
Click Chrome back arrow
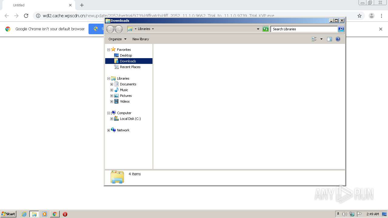(x=7, y=16)
